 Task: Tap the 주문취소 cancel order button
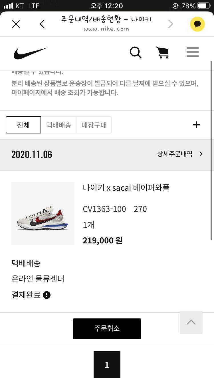point(107,328)
